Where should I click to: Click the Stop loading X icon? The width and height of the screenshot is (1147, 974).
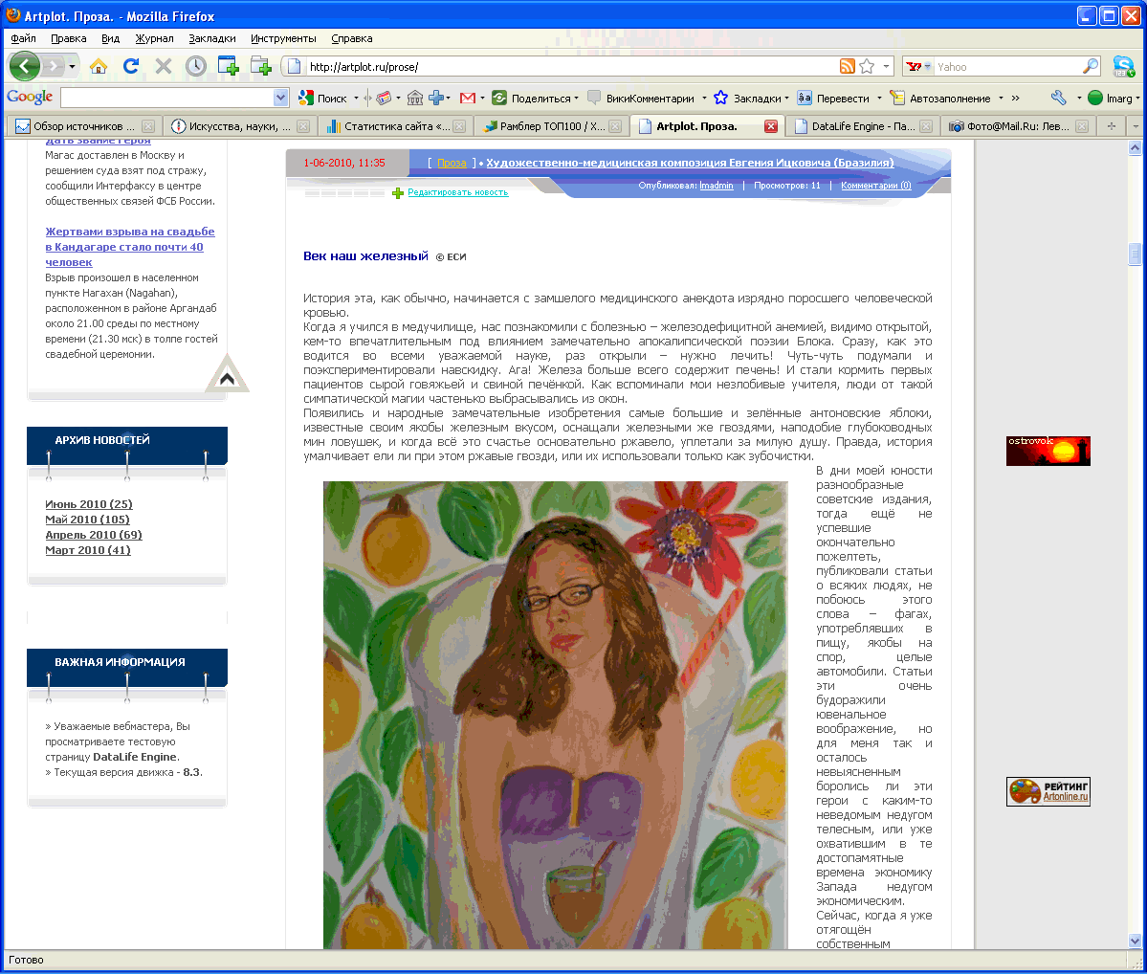(x=164, y=67)
